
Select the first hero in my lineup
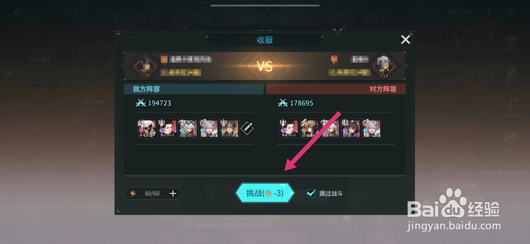(147, 128)
